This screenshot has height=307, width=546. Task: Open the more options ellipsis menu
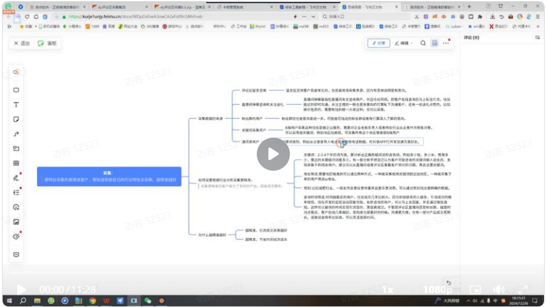click(447, 43)
